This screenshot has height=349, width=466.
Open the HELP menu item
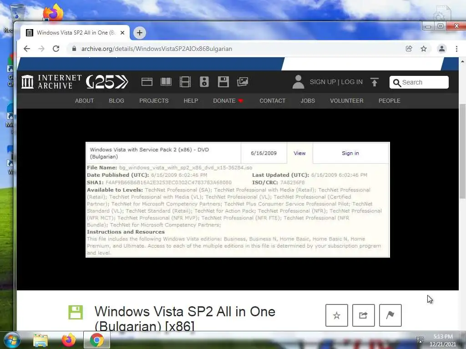coord(191,100)
